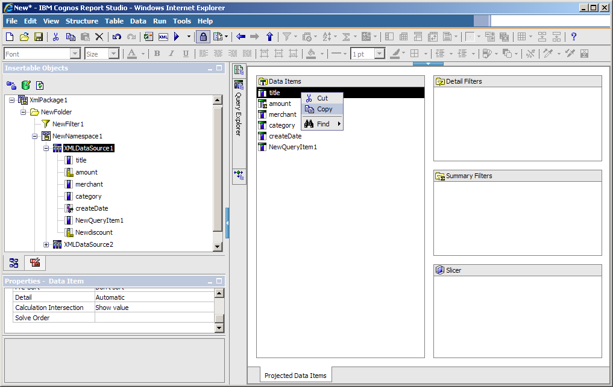Click the Automatic value for Detail property
Image resolution: width=613 pixels, height=387 pixels.
point(154,297)
